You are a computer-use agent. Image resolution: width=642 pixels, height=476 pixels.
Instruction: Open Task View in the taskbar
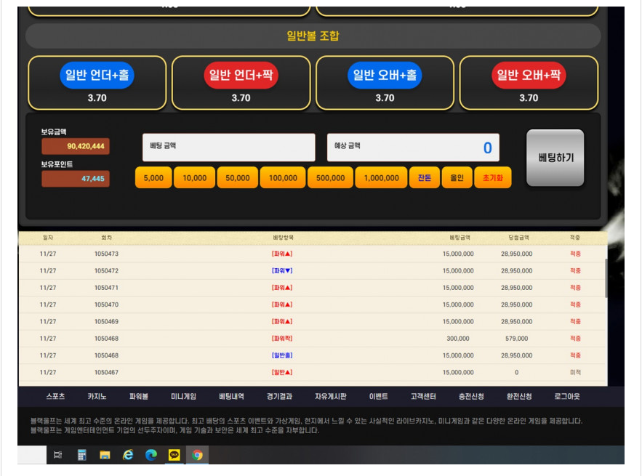(x=58, y=455)
